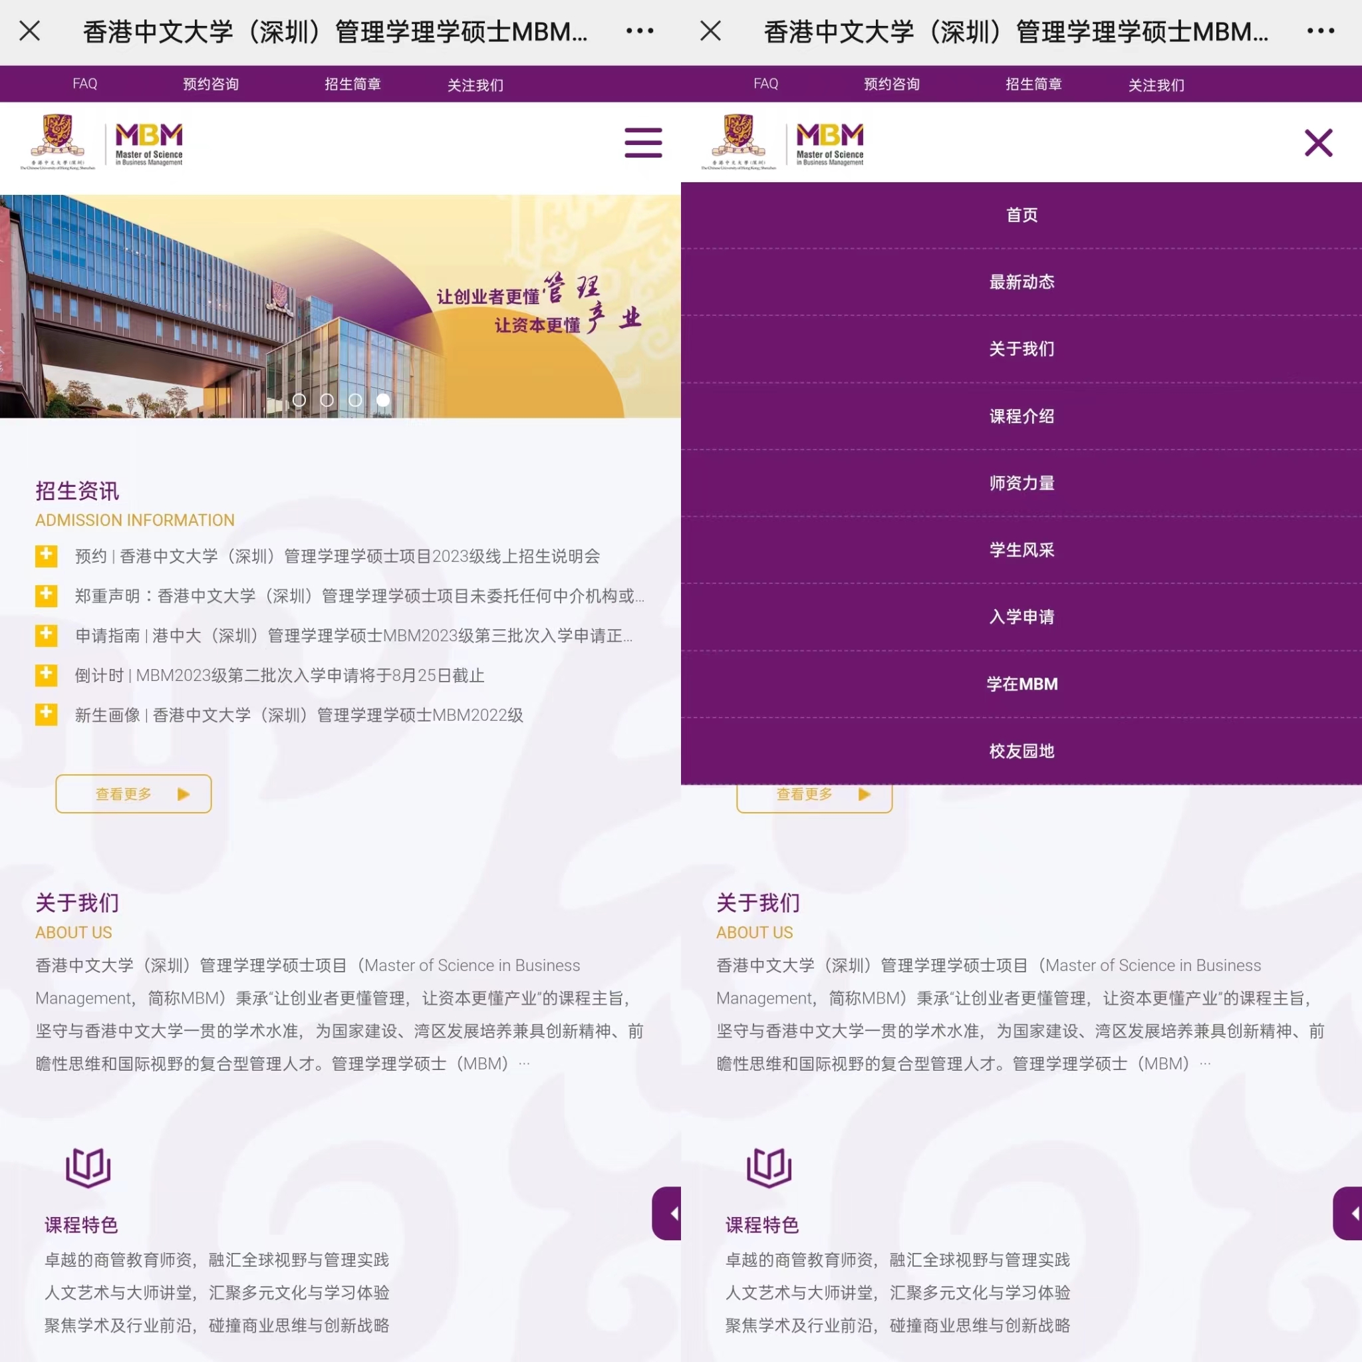Select the third carousel dot indicator

pyautogui.click(x=355, y=400)
